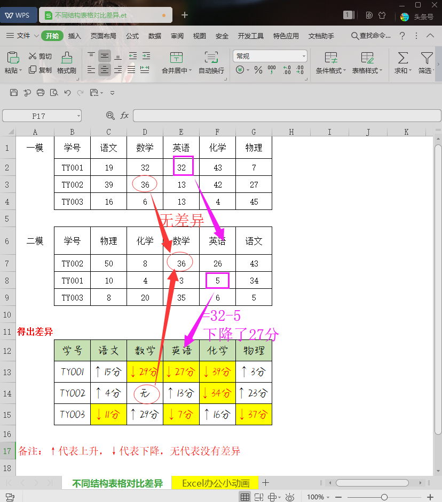The image size is (442, 502).
Task: Switch to page break preview in status bar
Action: [x=259, y=497]
